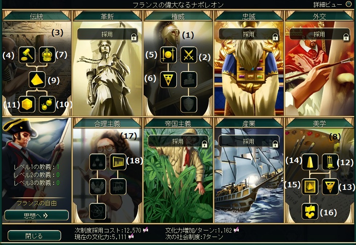
Task: Select the locked shield policy icon
Action: tap(189, 104)
